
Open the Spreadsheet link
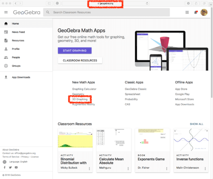(x=133, y=94)
